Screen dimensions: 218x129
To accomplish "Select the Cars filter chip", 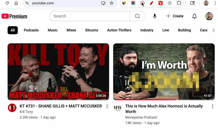I will (x=204, y=30).
